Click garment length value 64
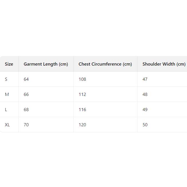The height and width of the screenshot is (187, 187). pos(26,79)
